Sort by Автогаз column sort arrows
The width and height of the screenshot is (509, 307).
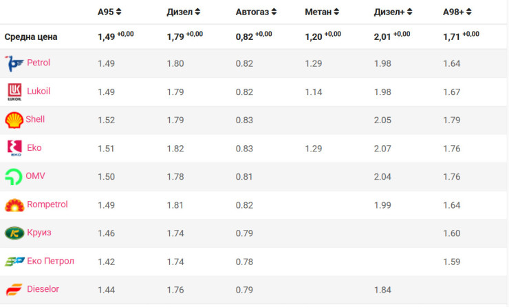274,12
